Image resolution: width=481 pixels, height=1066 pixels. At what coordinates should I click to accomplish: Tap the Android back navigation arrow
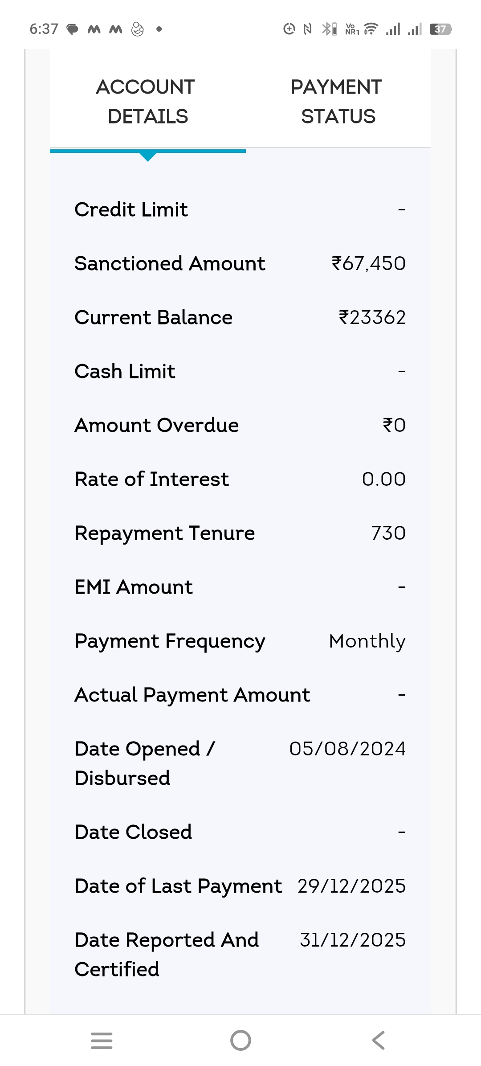pos(378,1040)
